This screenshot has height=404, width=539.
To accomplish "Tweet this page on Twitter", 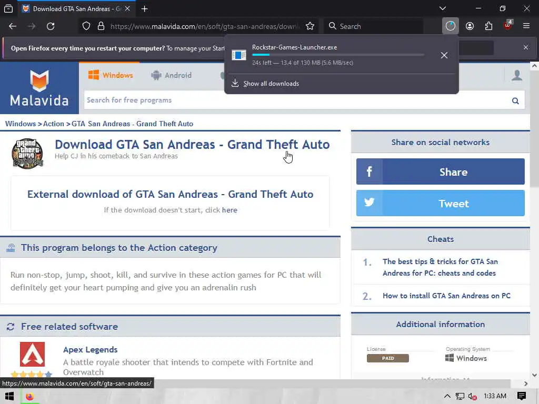I will click(441, 203).
